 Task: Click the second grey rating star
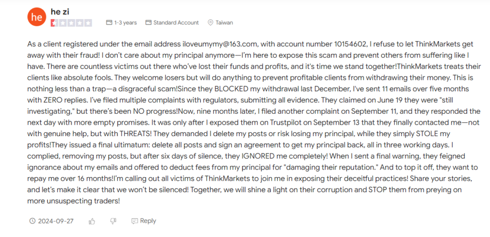63,23
